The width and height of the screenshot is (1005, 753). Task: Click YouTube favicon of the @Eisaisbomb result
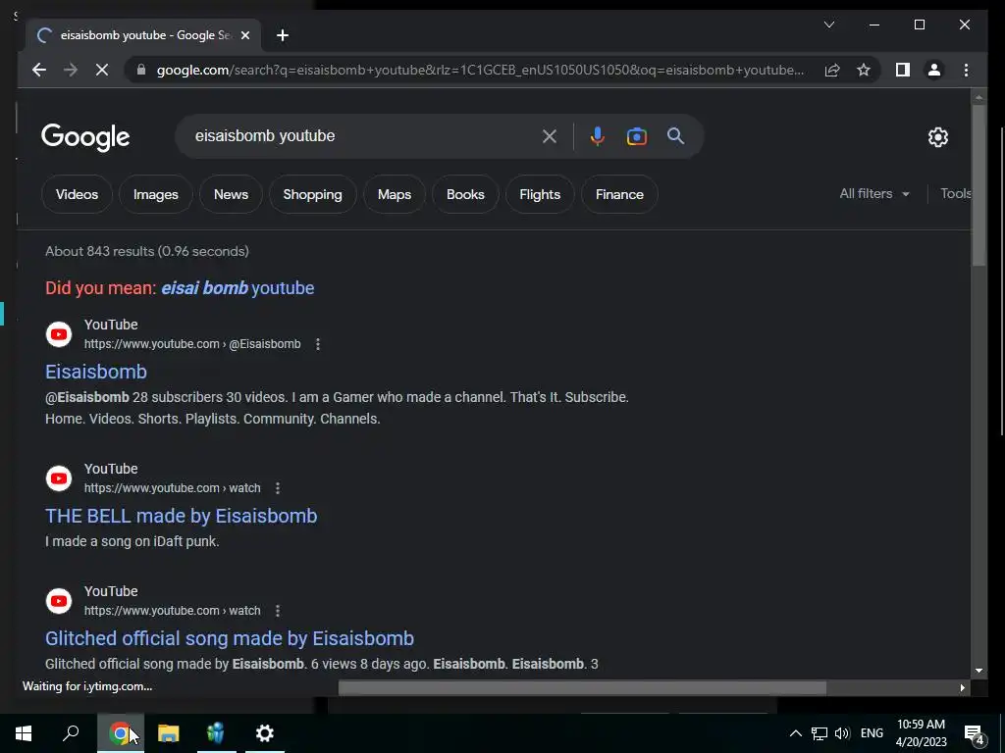click(58, 334)
